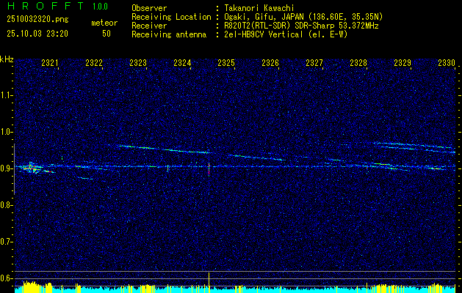Click the 0.7 frequency axis label
Viewport: 462px width, 293px height.
tap(7, 241)
